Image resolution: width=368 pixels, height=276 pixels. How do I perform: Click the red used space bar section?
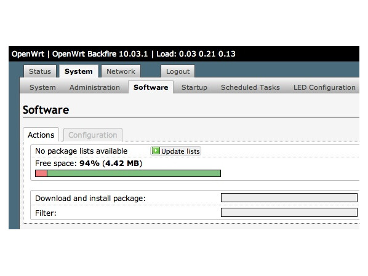[41, 173]
